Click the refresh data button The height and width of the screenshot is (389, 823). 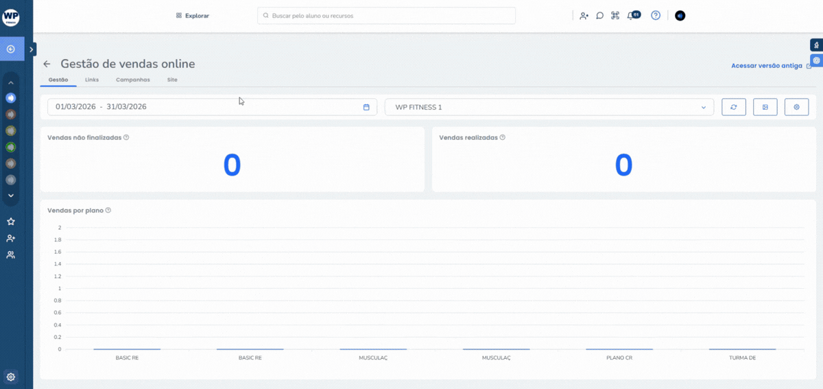pyautogui.click(x=733, y=107)
